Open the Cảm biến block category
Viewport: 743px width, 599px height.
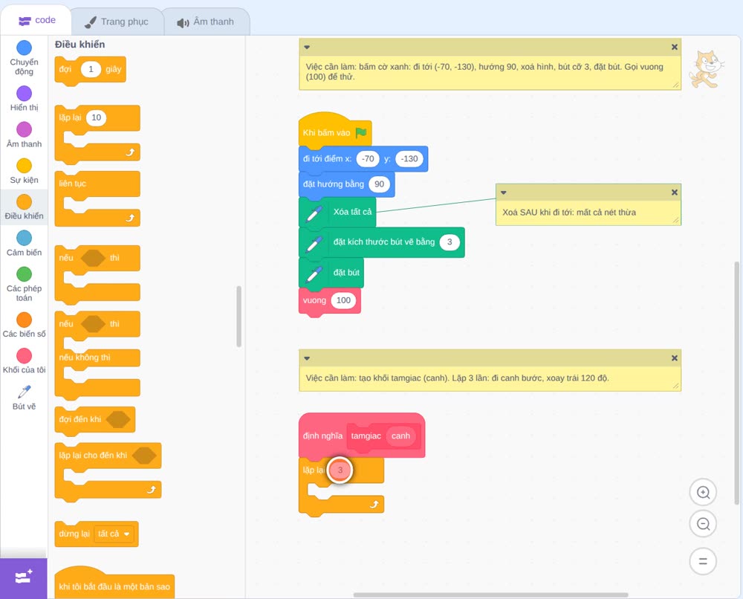(25, 244)
